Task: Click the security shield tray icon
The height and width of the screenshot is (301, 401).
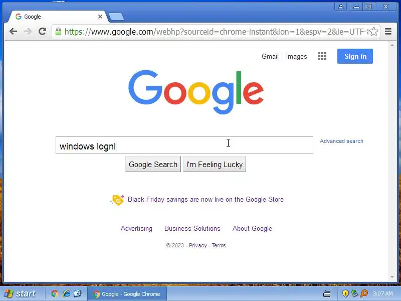Action: click(x=345, y=293)
